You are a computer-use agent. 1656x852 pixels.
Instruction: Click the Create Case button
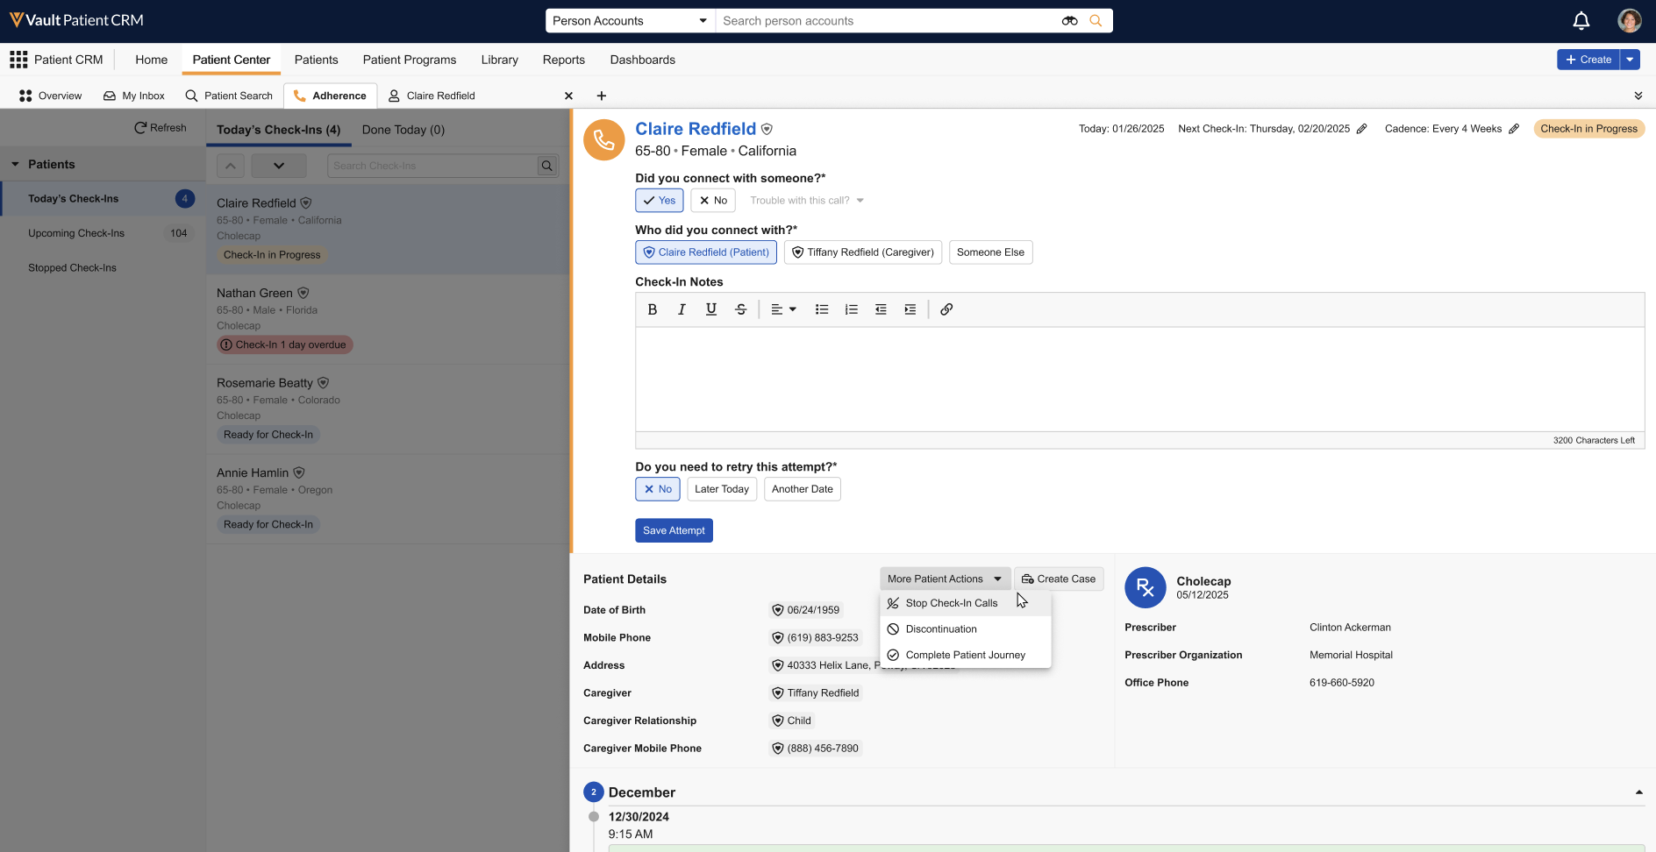pyautogui.click(x=1058, y=579)
